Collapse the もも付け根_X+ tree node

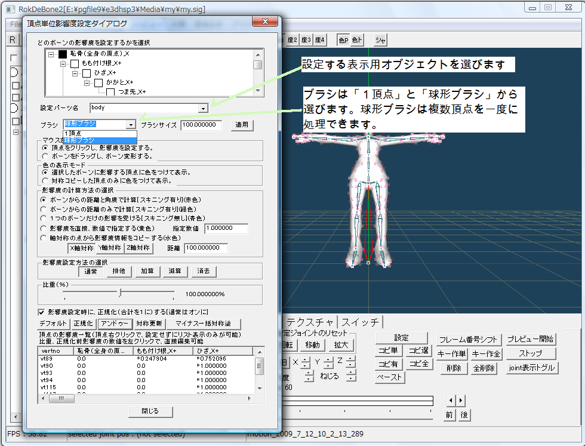point(63,63)
